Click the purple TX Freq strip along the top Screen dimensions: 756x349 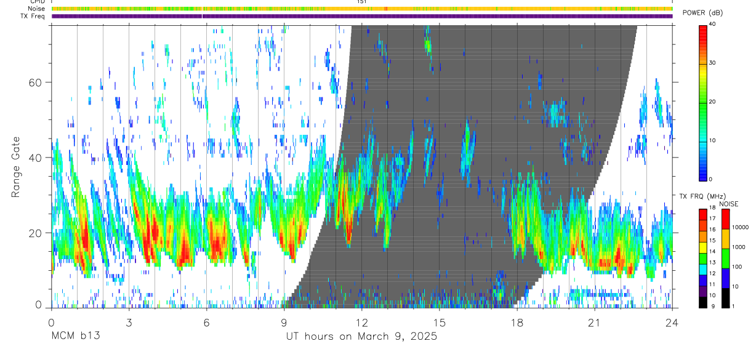(362, 16)
